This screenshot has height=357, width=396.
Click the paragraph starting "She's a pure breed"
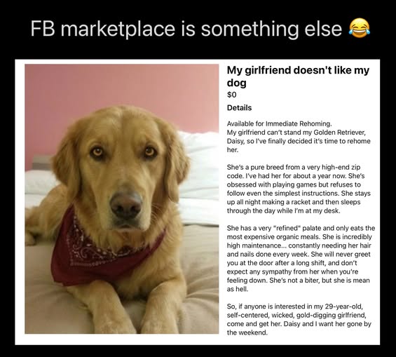click(x=299, y=189)
